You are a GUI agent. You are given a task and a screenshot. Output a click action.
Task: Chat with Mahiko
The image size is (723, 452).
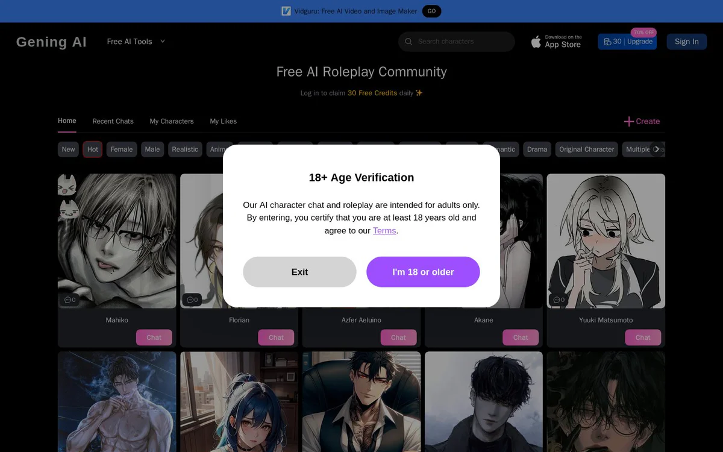(x=154, y=337)
